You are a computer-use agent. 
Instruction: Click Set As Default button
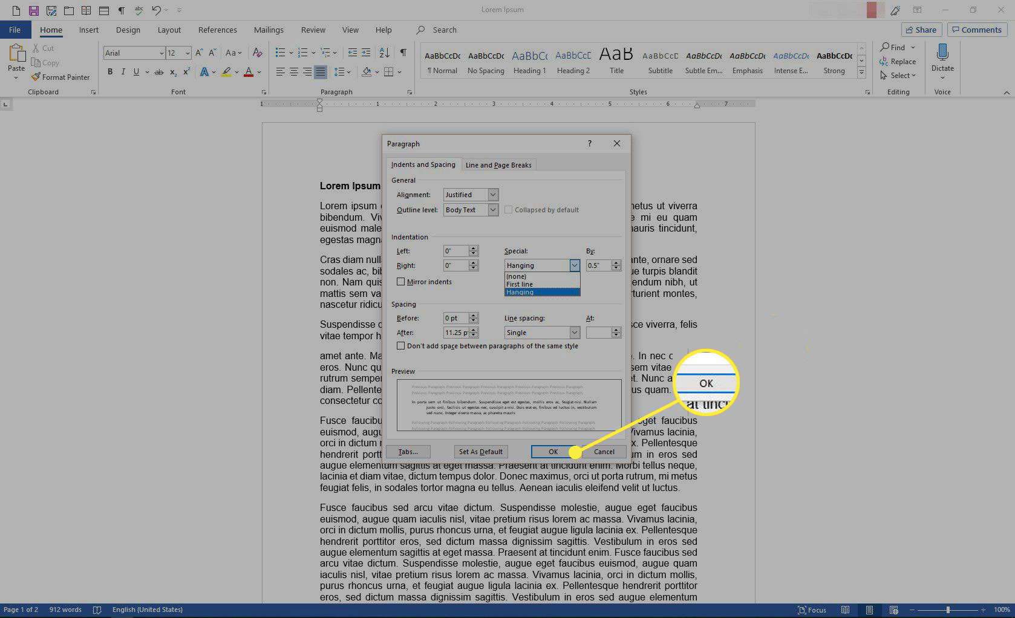pos(480,452)
